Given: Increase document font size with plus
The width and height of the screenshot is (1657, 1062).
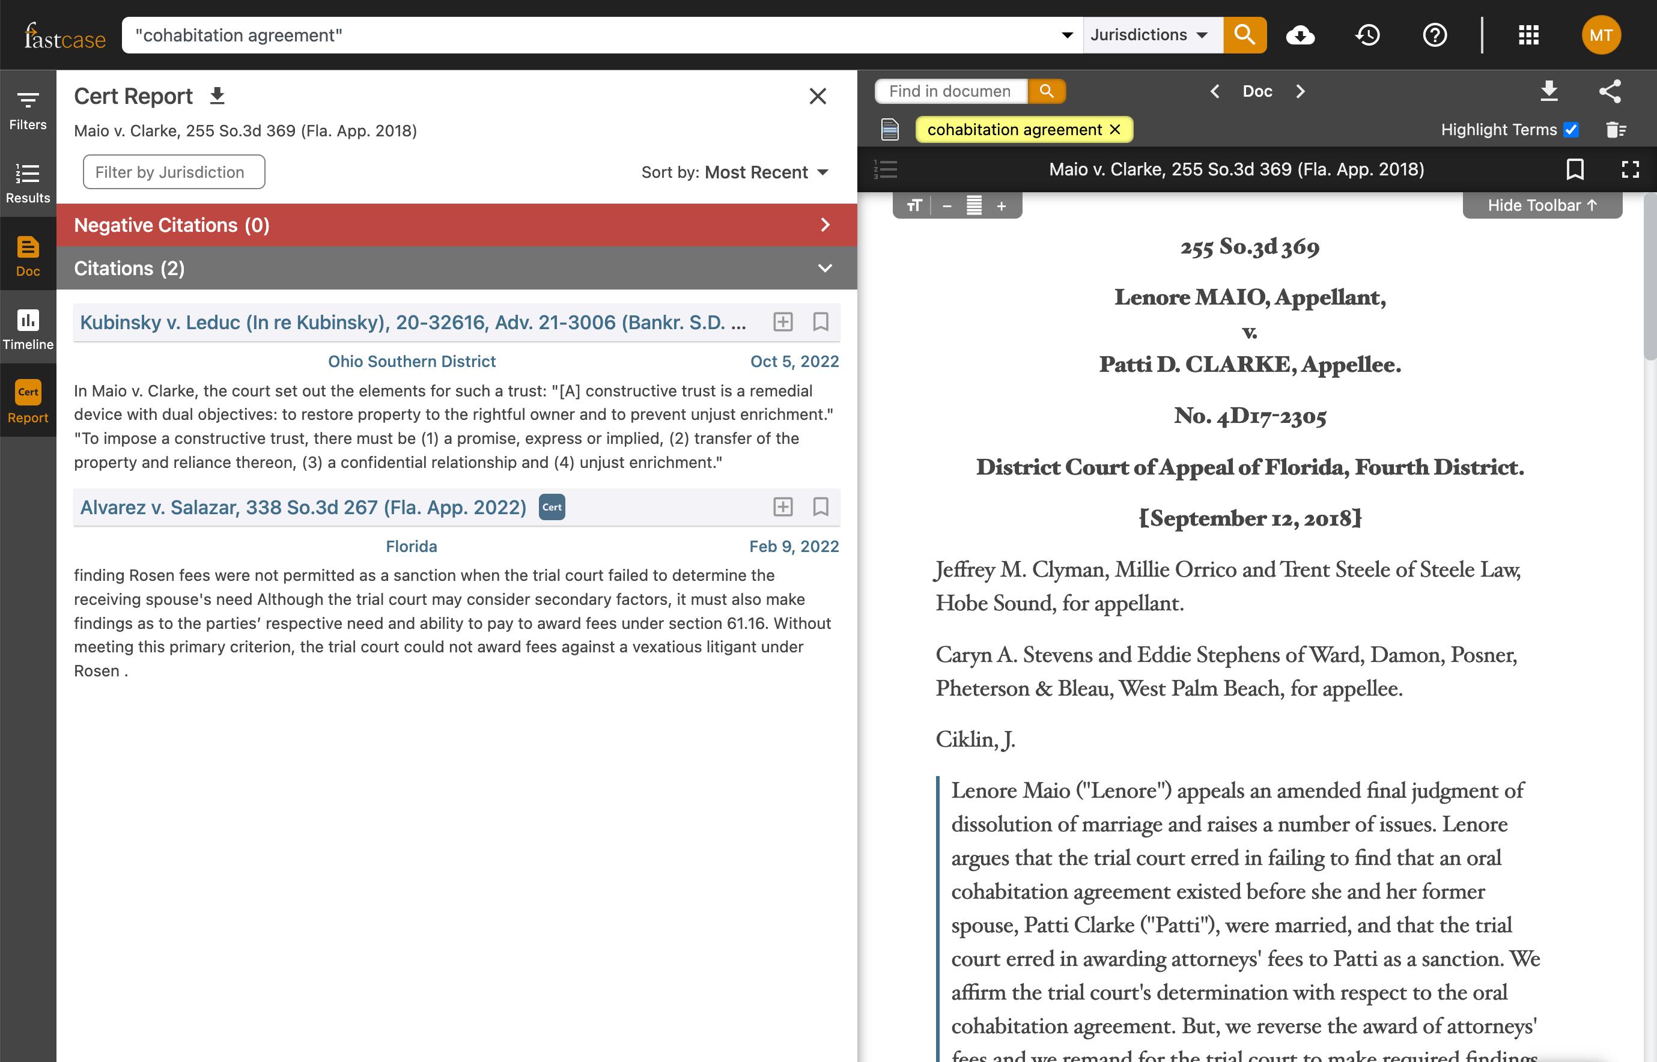Looking at the screenshot, I should [x=1002, y=206].
